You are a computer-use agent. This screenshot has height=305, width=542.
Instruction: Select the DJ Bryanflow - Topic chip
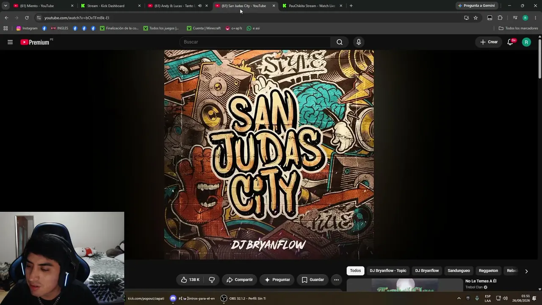388,271
